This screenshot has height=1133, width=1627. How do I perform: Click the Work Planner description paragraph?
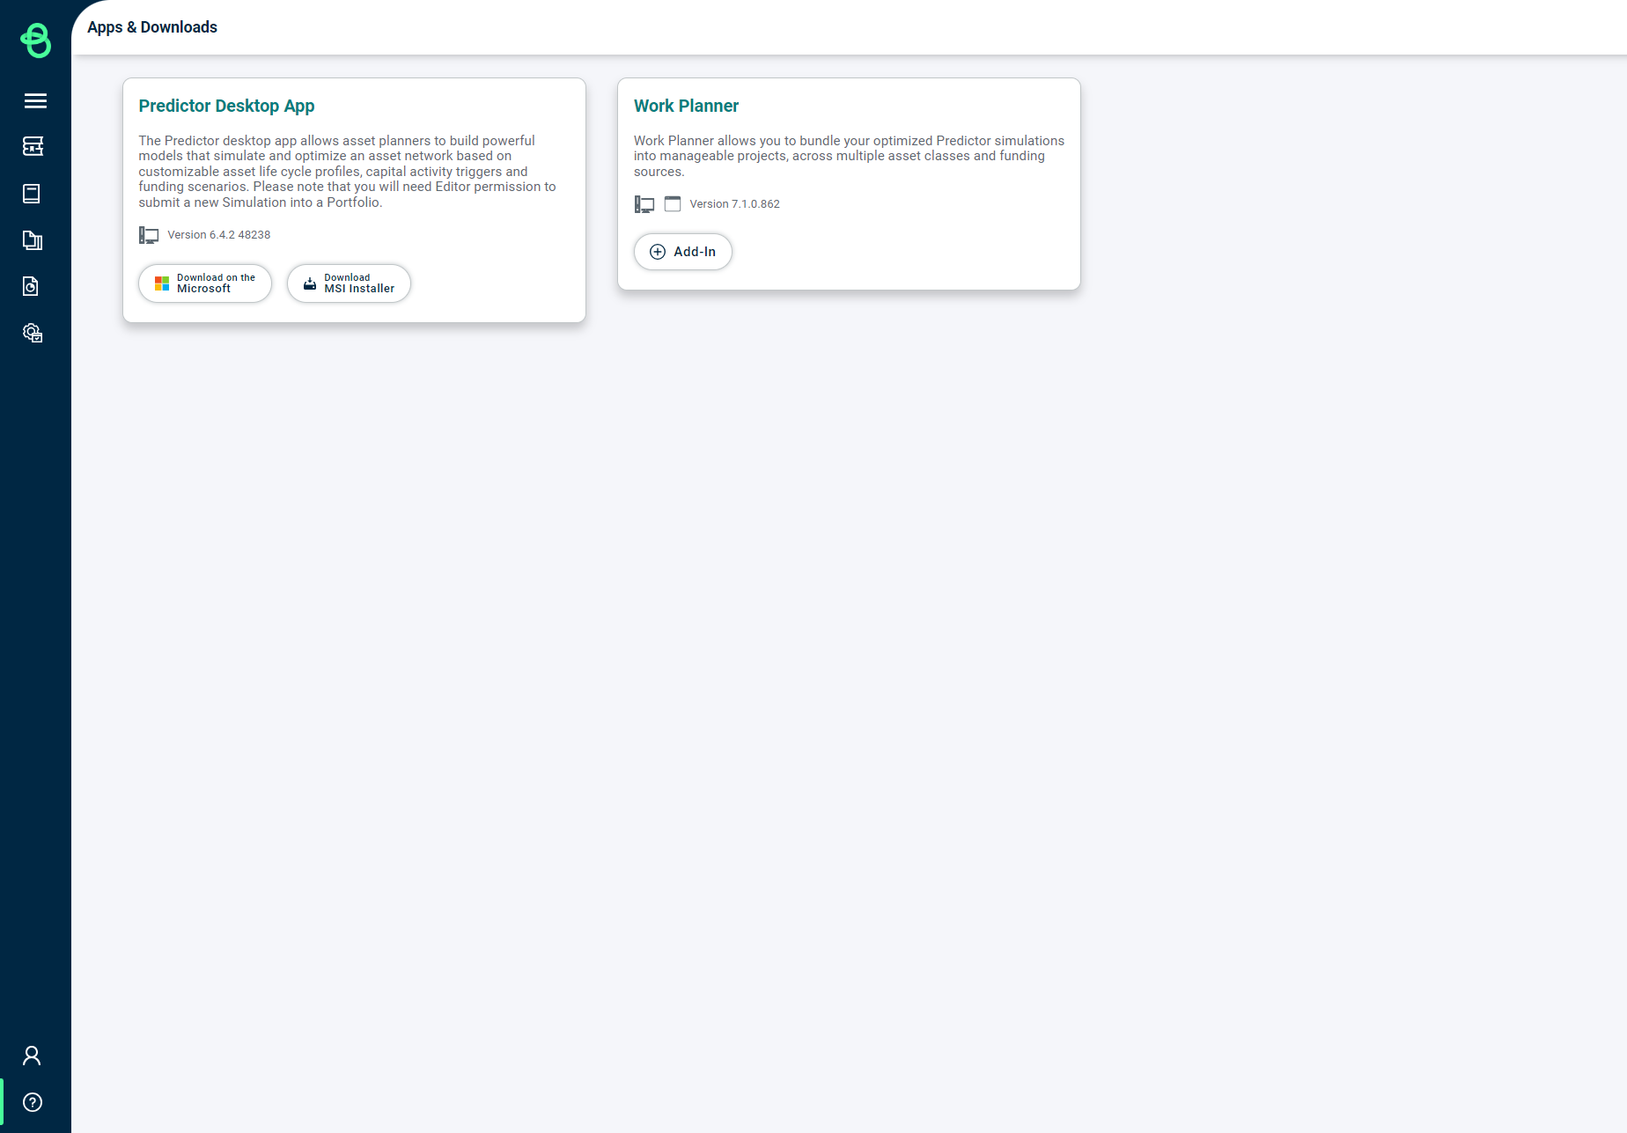pos(849,156)
